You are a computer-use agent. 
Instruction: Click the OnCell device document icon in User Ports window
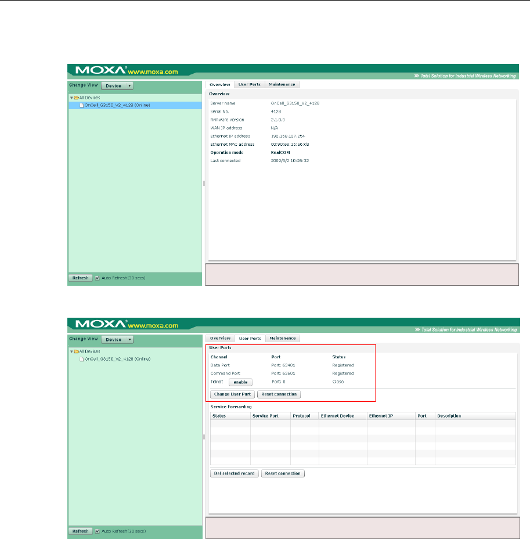(82, 359)
